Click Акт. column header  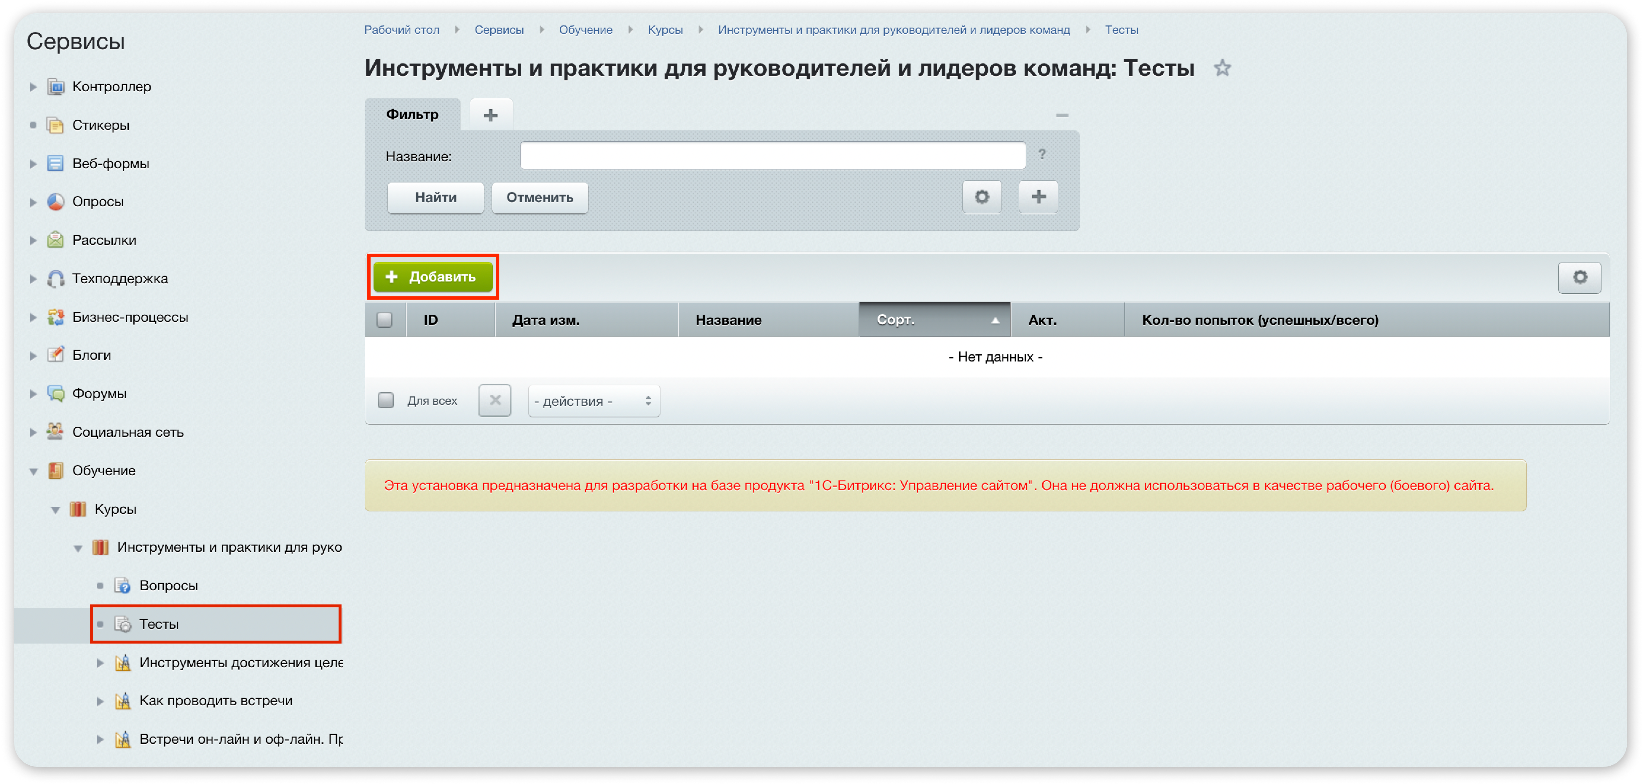1067,319
